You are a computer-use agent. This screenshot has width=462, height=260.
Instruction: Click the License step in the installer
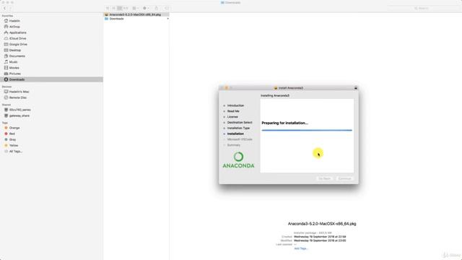click(232, 117)
